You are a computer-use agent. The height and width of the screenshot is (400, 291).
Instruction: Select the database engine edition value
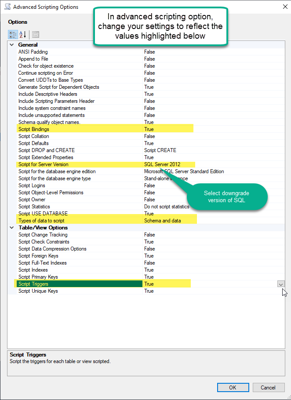point(184,171)
